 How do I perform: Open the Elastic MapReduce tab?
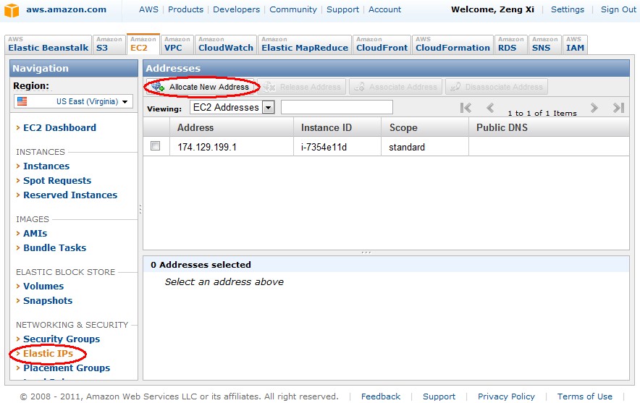click(305, 44)
